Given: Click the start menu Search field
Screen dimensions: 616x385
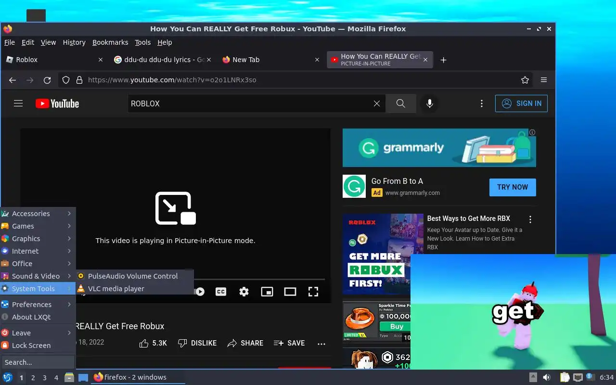Looking at the screenshot, I should click(38, 362).
